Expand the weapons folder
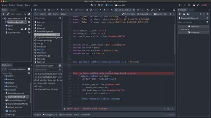The height and width of the screenshot is (118, 211). click(4, 90)
